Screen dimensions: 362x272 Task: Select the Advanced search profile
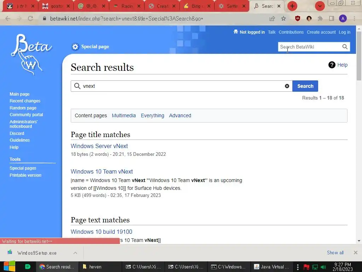(180, 115)
